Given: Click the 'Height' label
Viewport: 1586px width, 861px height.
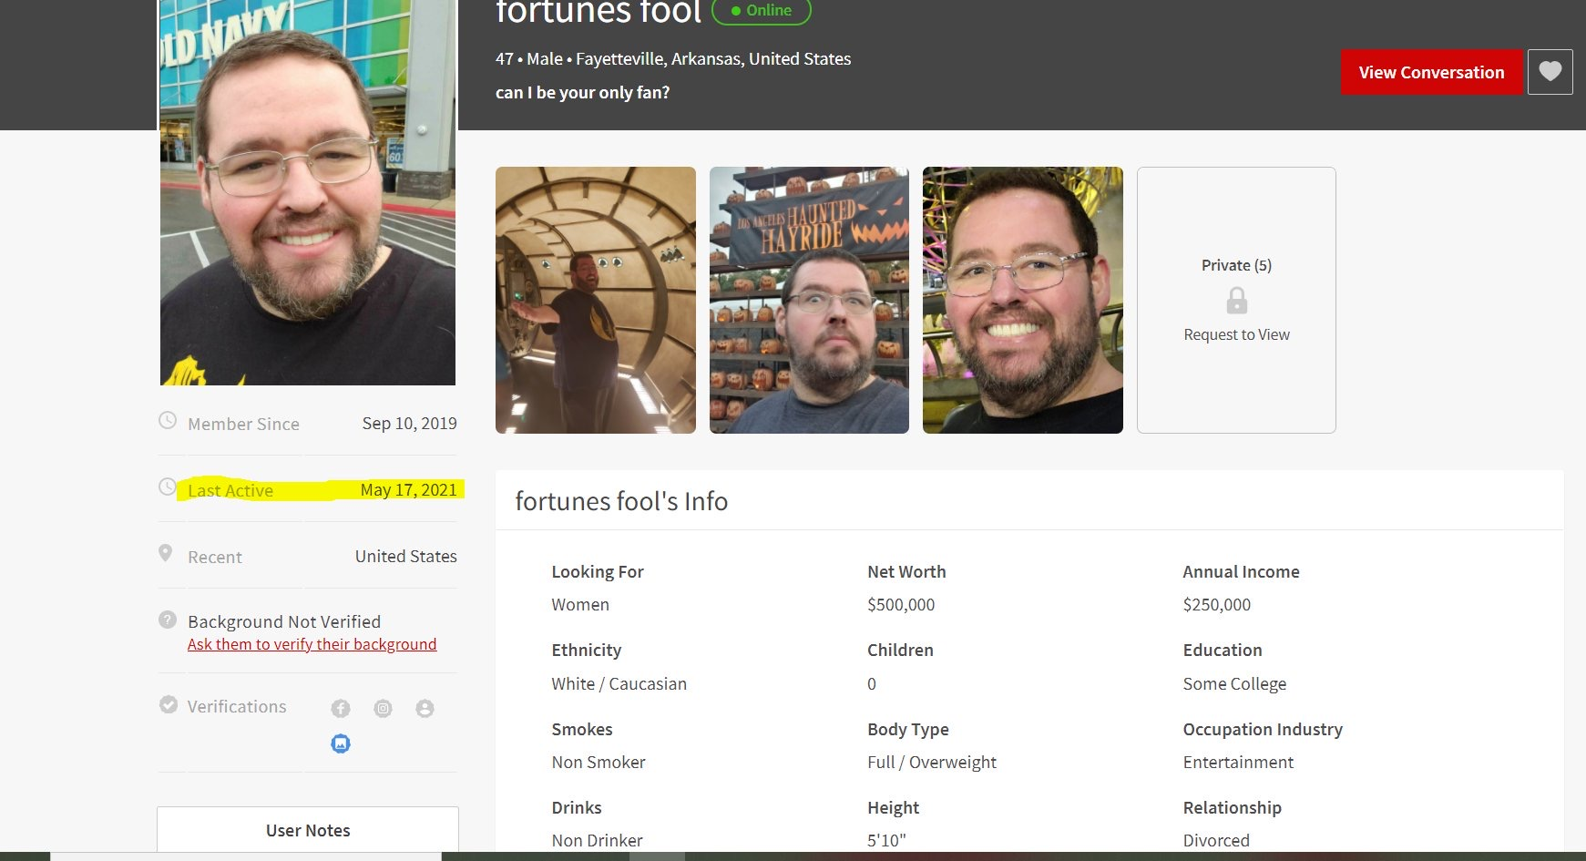Looking at the screenshot, I should (x=894, y=808).
